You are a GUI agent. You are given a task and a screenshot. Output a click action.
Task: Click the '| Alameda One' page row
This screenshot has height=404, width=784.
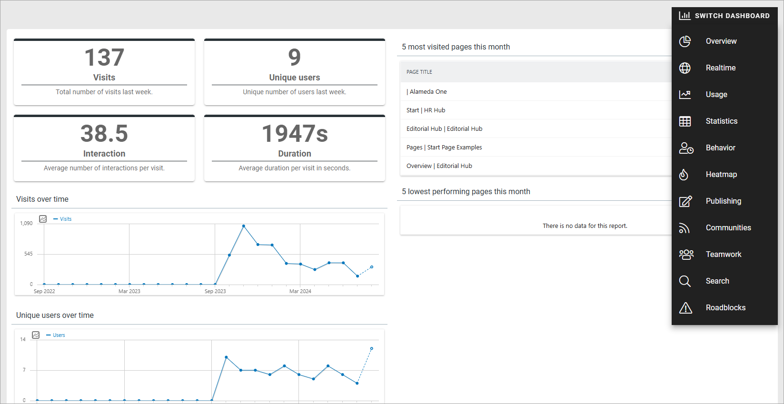coord(536,92)
